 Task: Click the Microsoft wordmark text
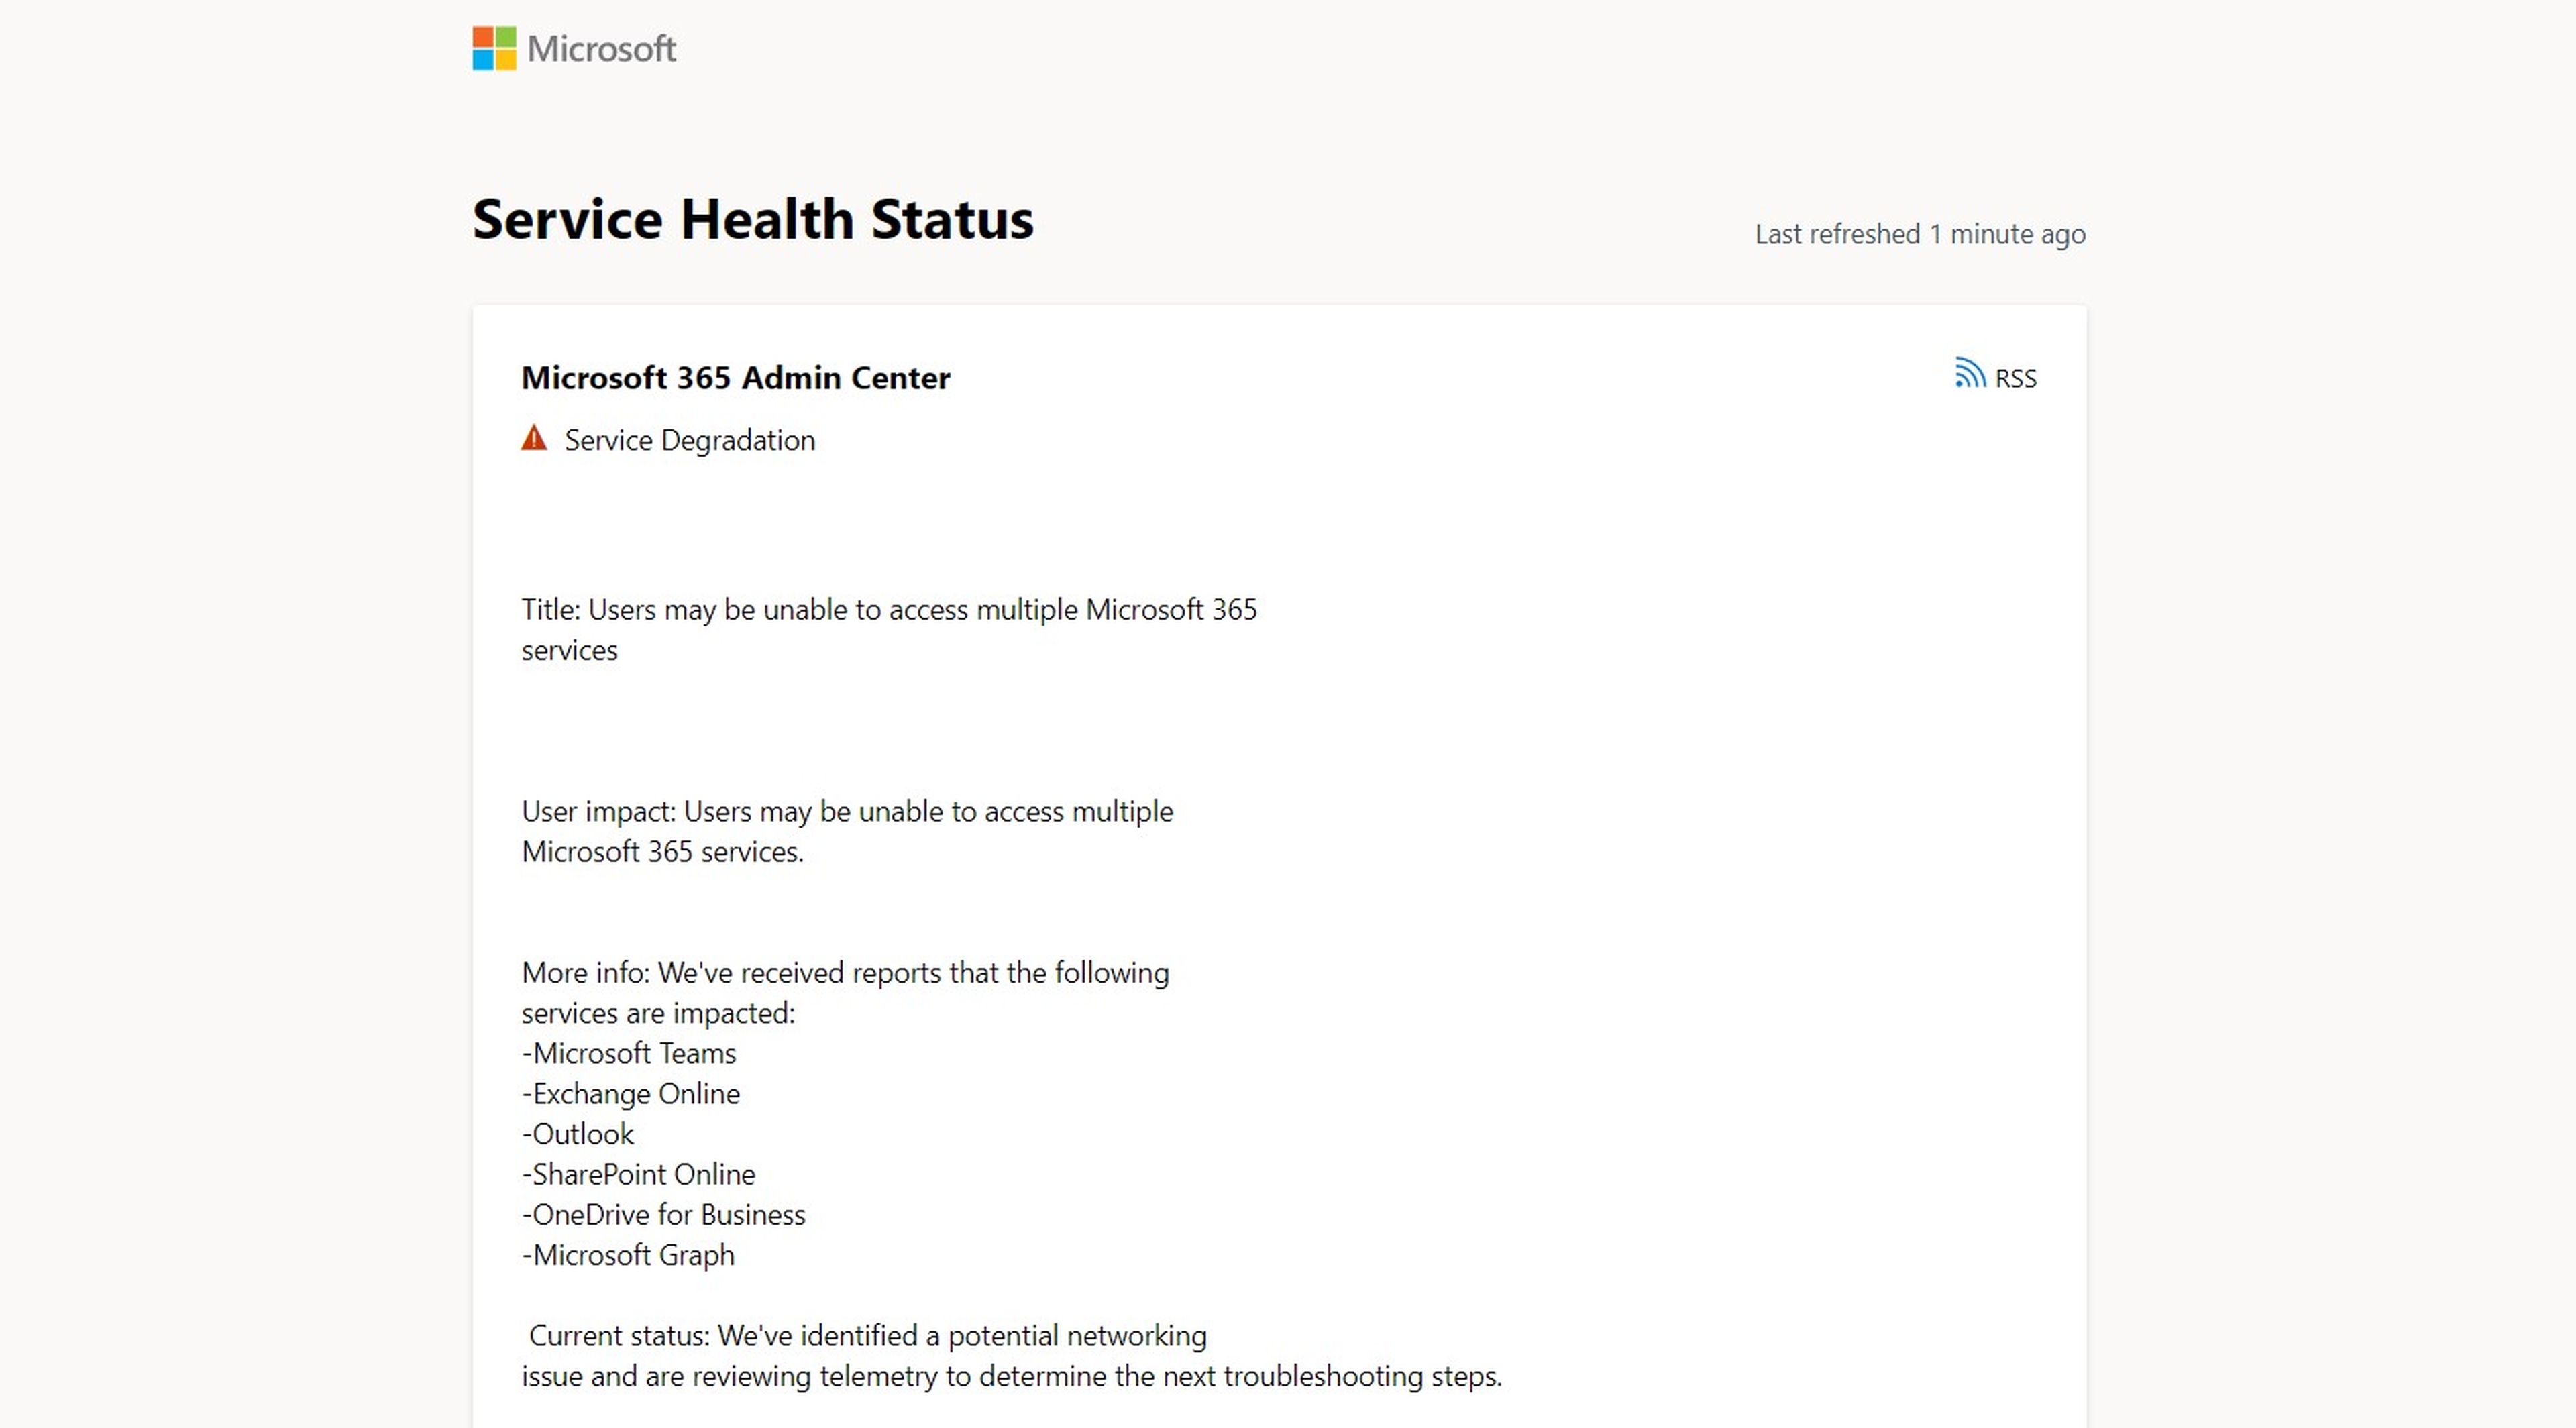pyautogui.click(x=601, y=49)
